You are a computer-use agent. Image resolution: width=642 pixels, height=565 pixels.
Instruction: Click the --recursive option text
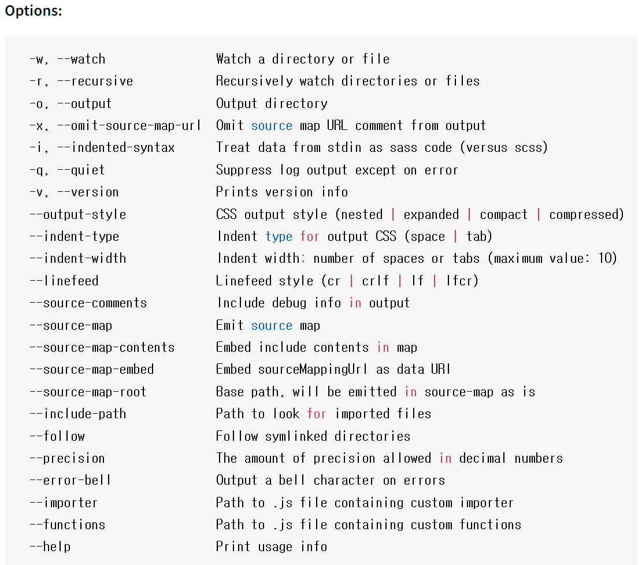95,81
